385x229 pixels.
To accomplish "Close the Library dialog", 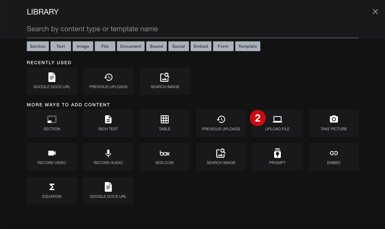I will [x=375, y=12].
